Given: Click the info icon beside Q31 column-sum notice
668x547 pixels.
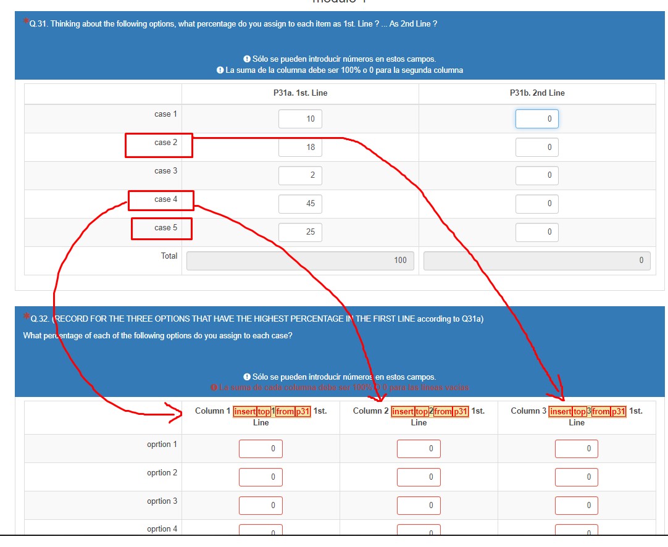Looking at the screenshot, I should point(220,70).
